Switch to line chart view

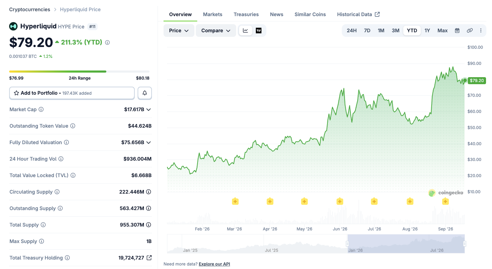click(x=246, y=31)
